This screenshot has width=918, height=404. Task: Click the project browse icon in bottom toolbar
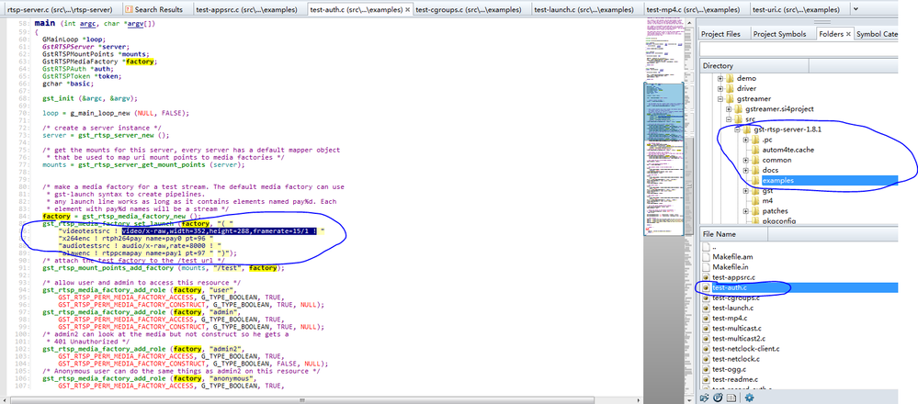[x=719, y=398]
